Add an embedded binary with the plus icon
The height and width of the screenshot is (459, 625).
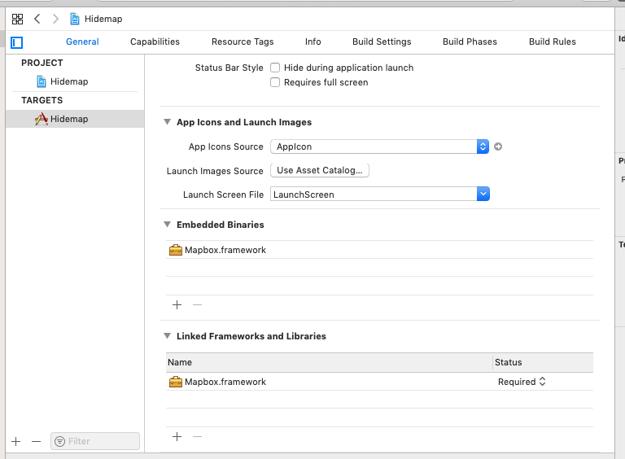click(x=177, y=304)
